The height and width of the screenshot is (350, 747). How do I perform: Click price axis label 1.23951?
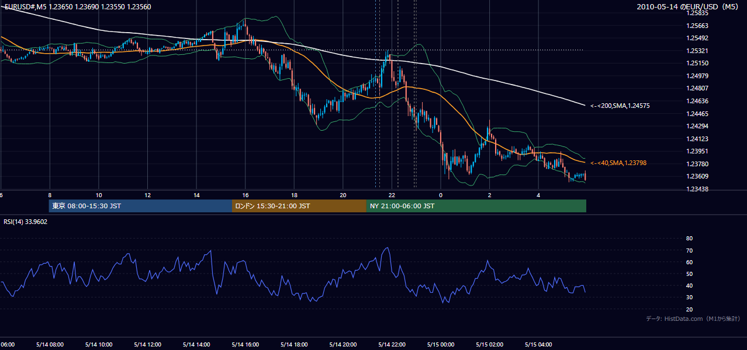tap(697, 152)
